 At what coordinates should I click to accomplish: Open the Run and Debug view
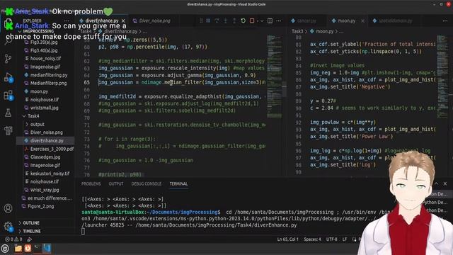[8, 77]
